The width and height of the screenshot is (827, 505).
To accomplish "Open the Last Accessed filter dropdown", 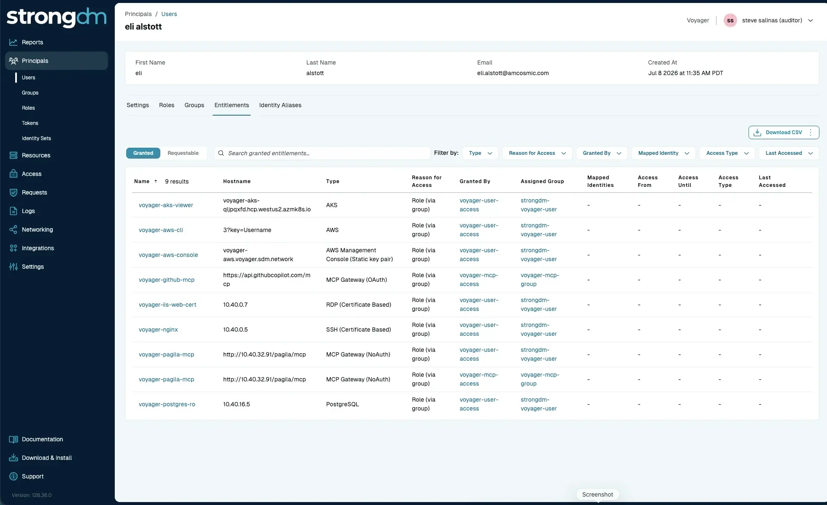I will (x=789, y=153).
